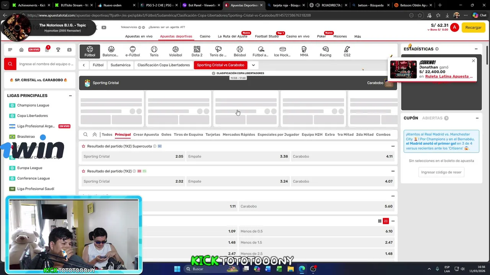Click the red search icon button
Viewport: 490px width, 275px height.
point(10,64)
